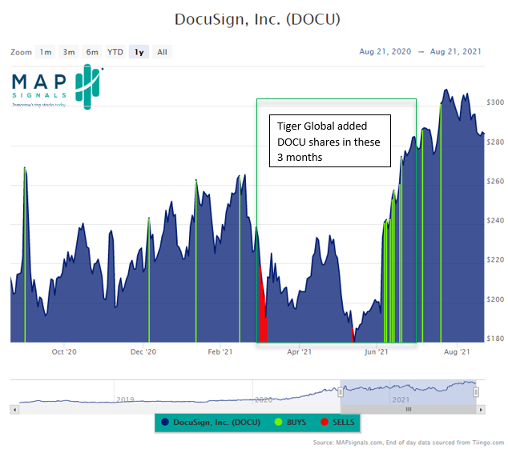Click the $260 price axis label
The width and height of the screenshot is (508, 449).
click(x=495, y=182)
